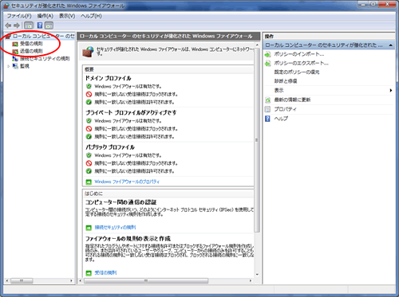Screen dimensions: 399x297
Task: Click the tree pane horizontal scrollbar thumb
Action: tap(22, 280)
